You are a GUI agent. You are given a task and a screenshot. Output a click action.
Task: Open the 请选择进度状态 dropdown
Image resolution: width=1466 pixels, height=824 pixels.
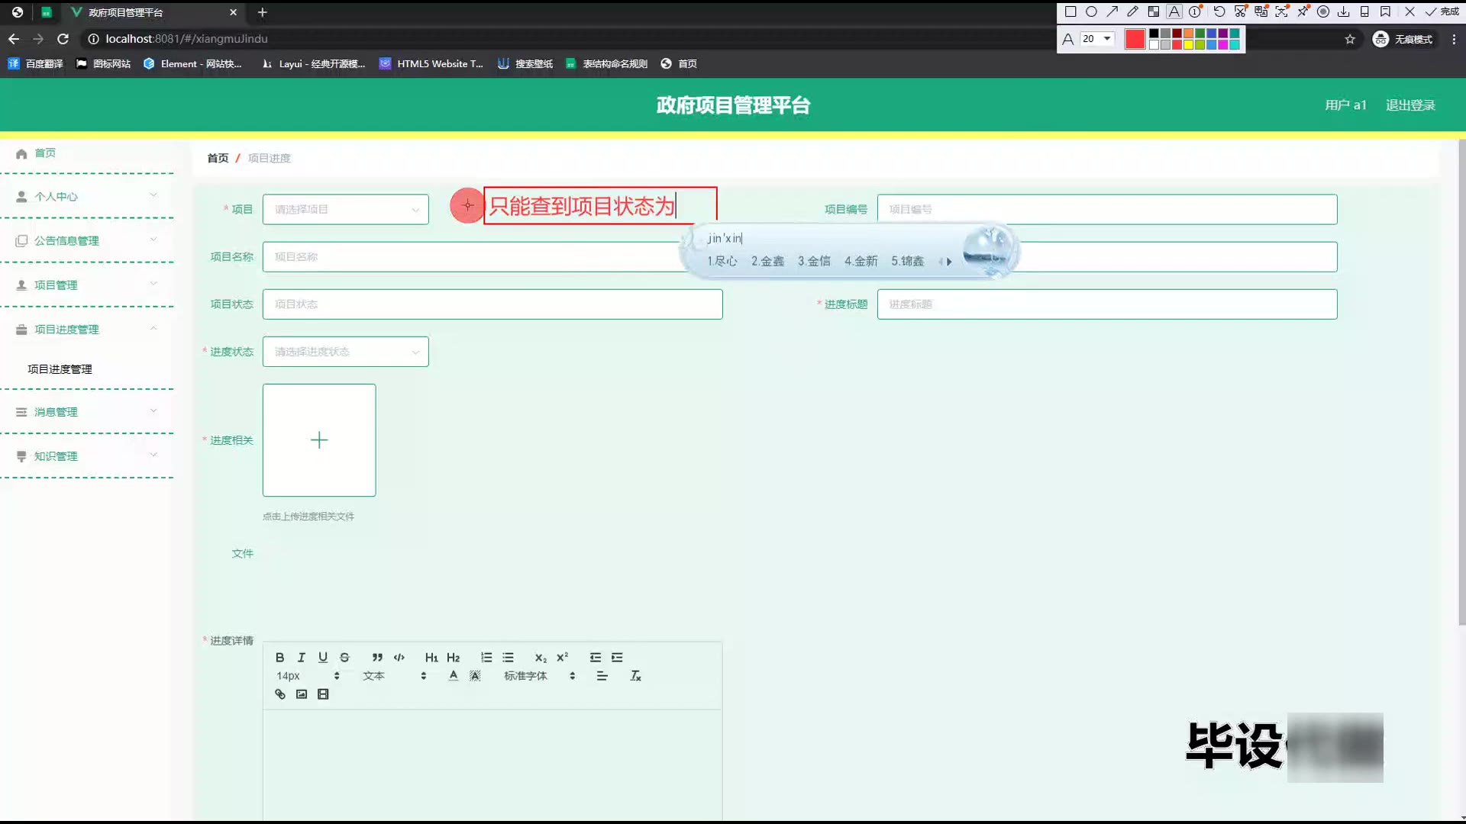click(x=345, y=352)
